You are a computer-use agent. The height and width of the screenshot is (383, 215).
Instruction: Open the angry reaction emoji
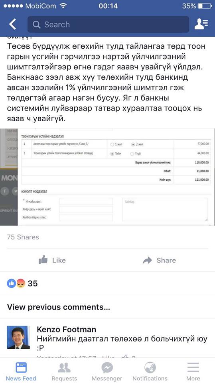point(21,284)
